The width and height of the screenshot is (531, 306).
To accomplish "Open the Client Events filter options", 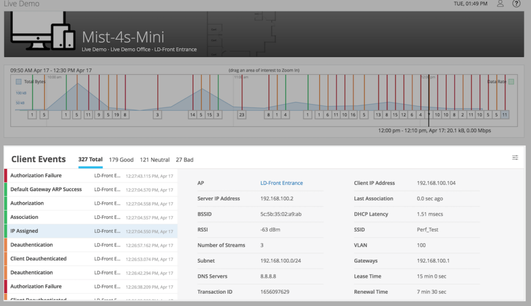I will pos(514,157).
